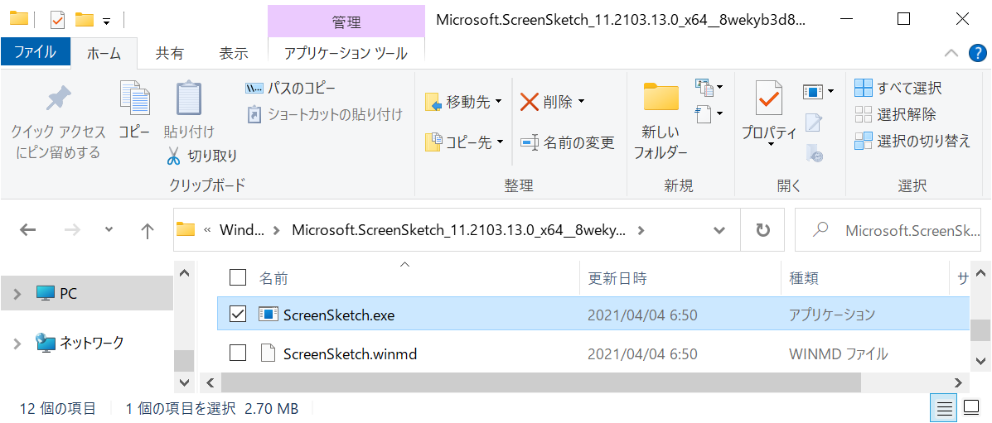Click the プロパティ (Properties) checkmark icon
This screenshot has height=423, width=992.
coord(769,99)
